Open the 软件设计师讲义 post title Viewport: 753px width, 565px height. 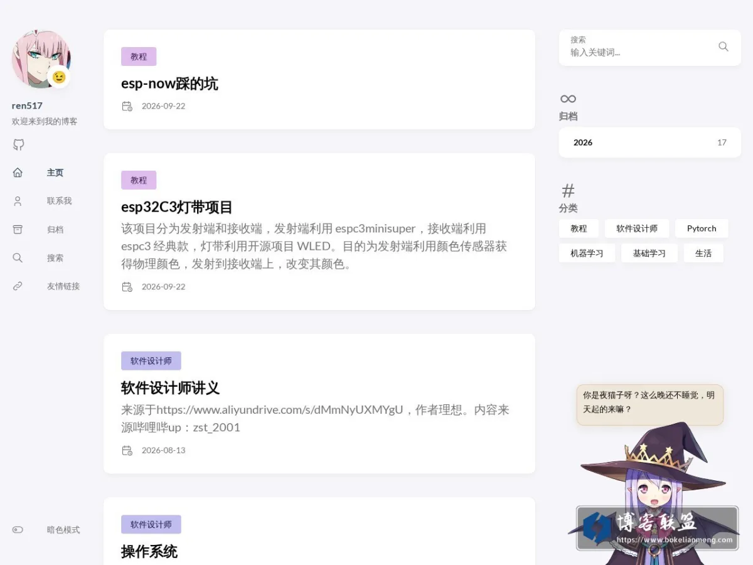(170, 388)
